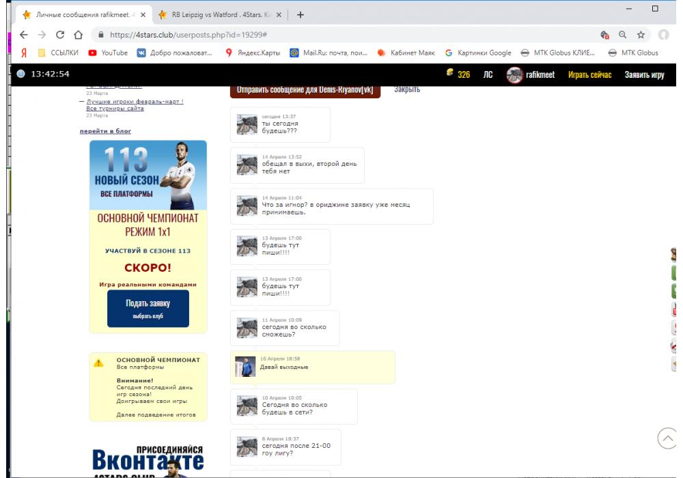Click the scroll-to-top arrow circle button

tap(668, 438)
